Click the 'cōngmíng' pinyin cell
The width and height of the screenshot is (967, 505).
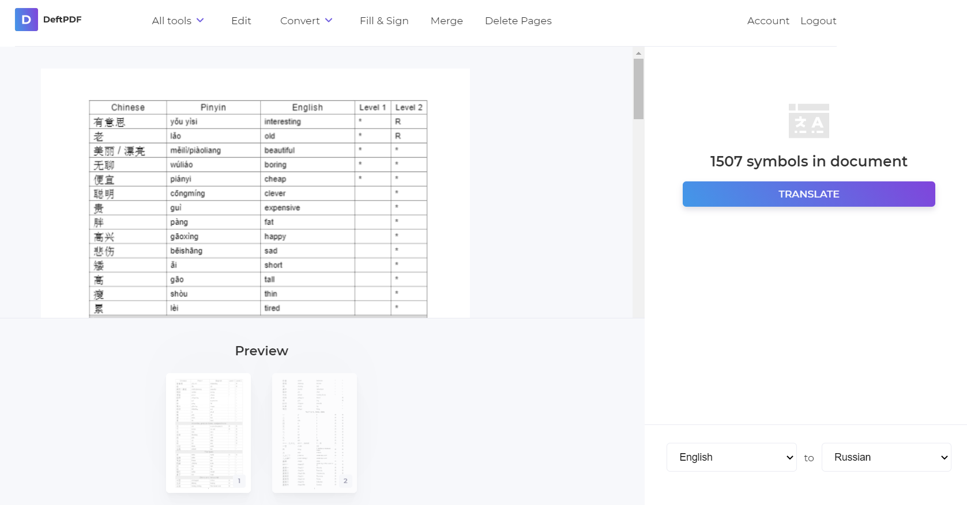click(213, 193)
